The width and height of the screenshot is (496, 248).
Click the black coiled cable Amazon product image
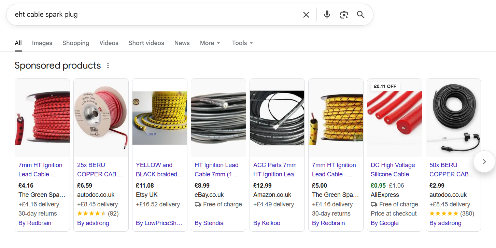[277, 118]
